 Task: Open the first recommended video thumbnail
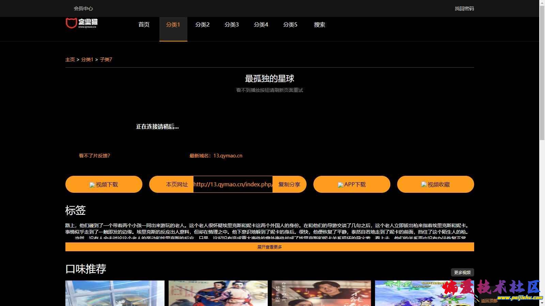point(115,293)
